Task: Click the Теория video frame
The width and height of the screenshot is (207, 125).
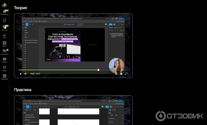Action: point(73,46)
